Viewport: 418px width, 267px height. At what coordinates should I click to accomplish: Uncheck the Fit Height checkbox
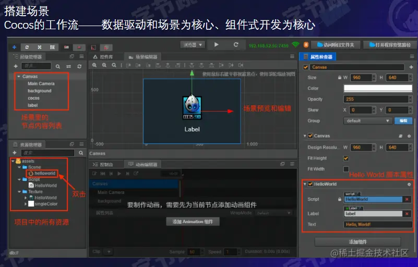click(346, 159)
